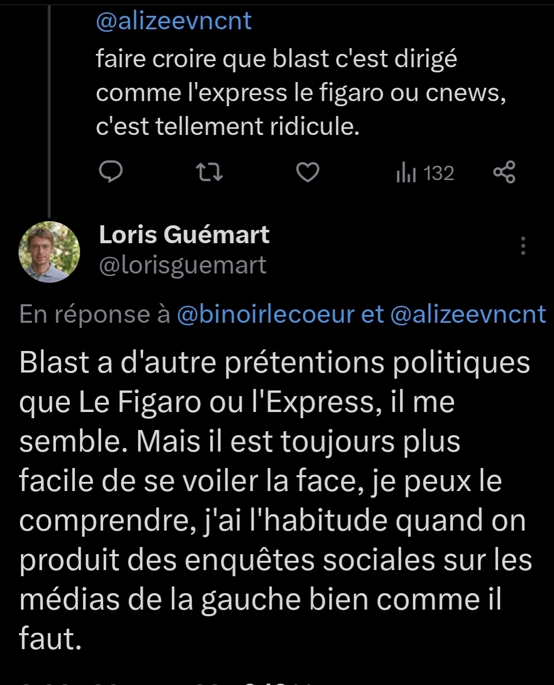The height and width of the screenshot is (685, 554).
Task: Open reply text starting 'Blast a d'autre prétentions'
Action: pyautogui.click(x=274, y=362)
